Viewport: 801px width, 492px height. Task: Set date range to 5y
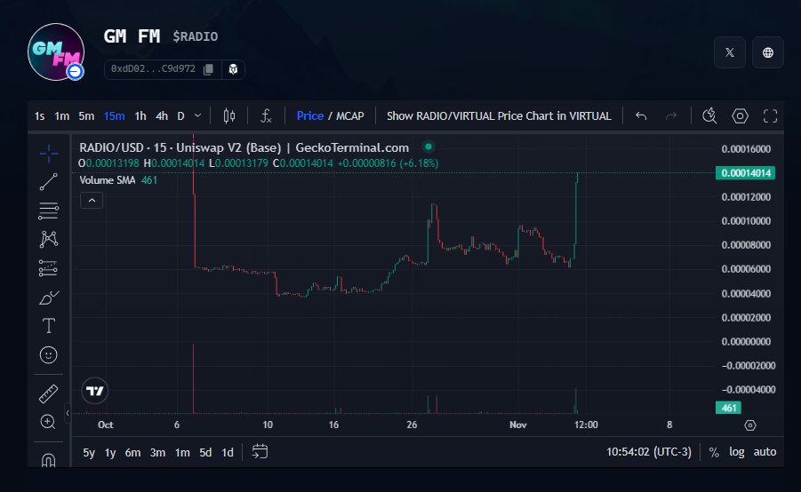click(89, 453)
